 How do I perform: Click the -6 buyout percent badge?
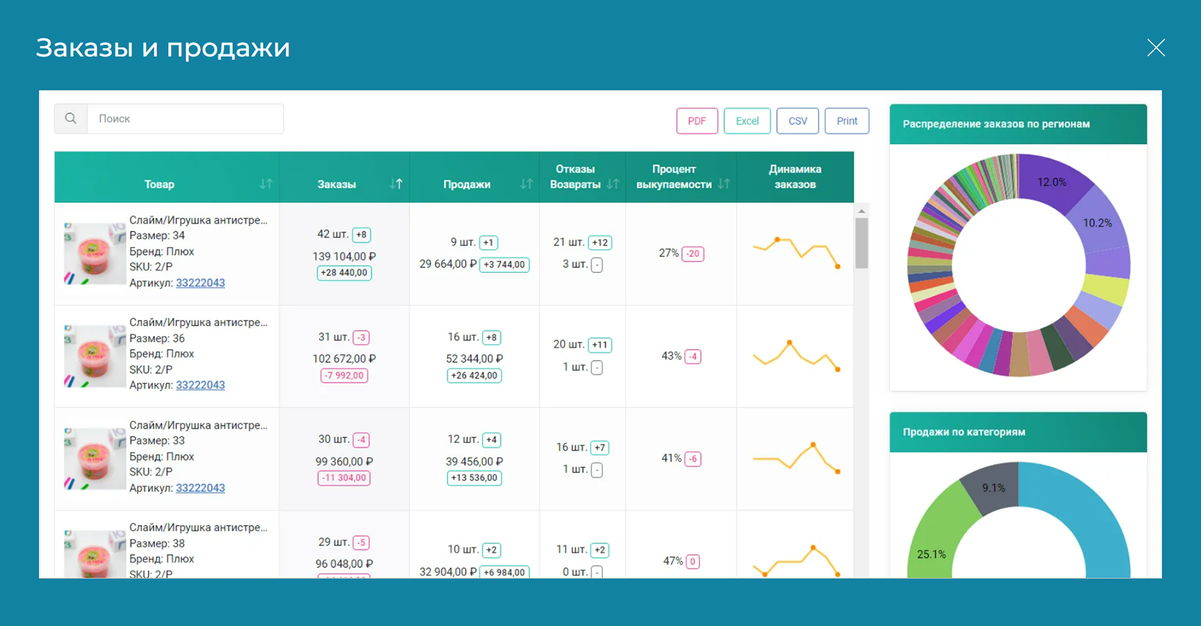[693, 459]
